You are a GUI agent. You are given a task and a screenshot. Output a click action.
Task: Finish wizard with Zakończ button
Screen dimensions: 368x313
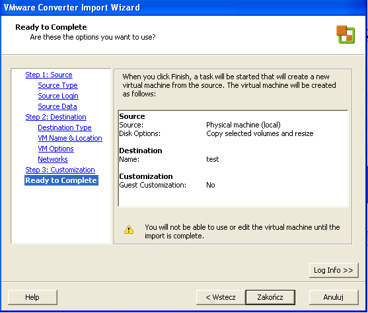pyautogui.click(x=270, y=297)
